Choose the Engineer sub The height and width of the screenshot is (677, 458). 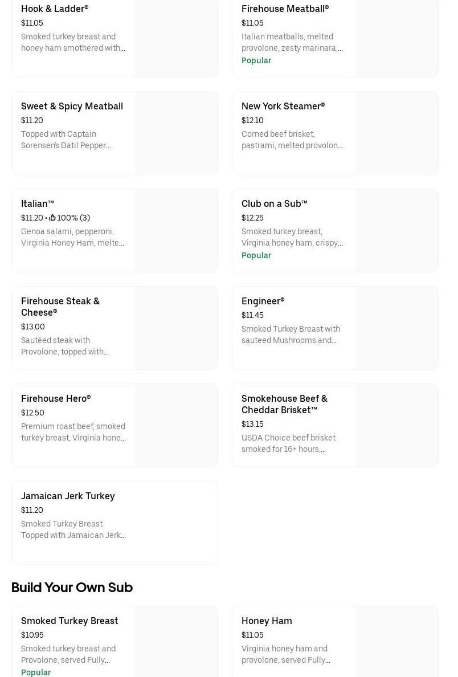click(263, 301)
